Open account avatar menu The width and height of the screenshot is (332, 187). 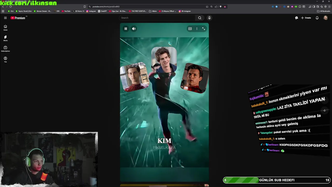coord(326,18)
